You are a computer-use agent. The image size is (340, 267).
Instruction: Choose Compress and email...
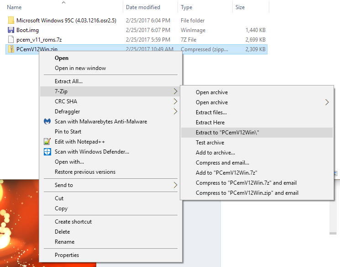pos(257,163)
